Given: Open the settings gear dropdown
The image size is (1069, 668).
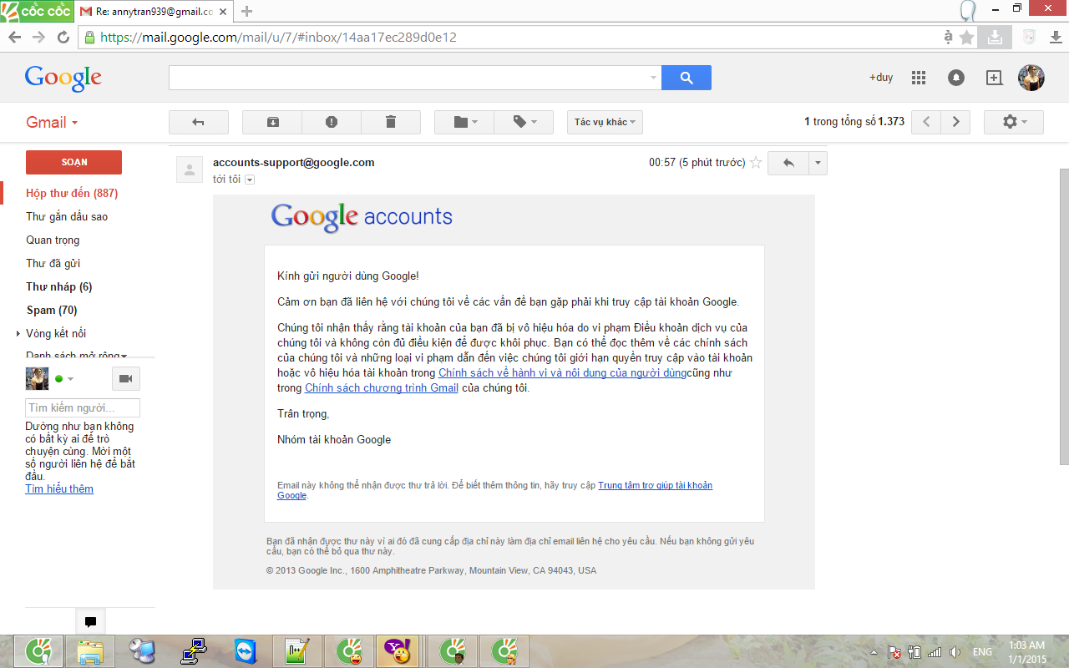Looking at the screenshot, I should pyautogui.click(x=1014, y=122).
